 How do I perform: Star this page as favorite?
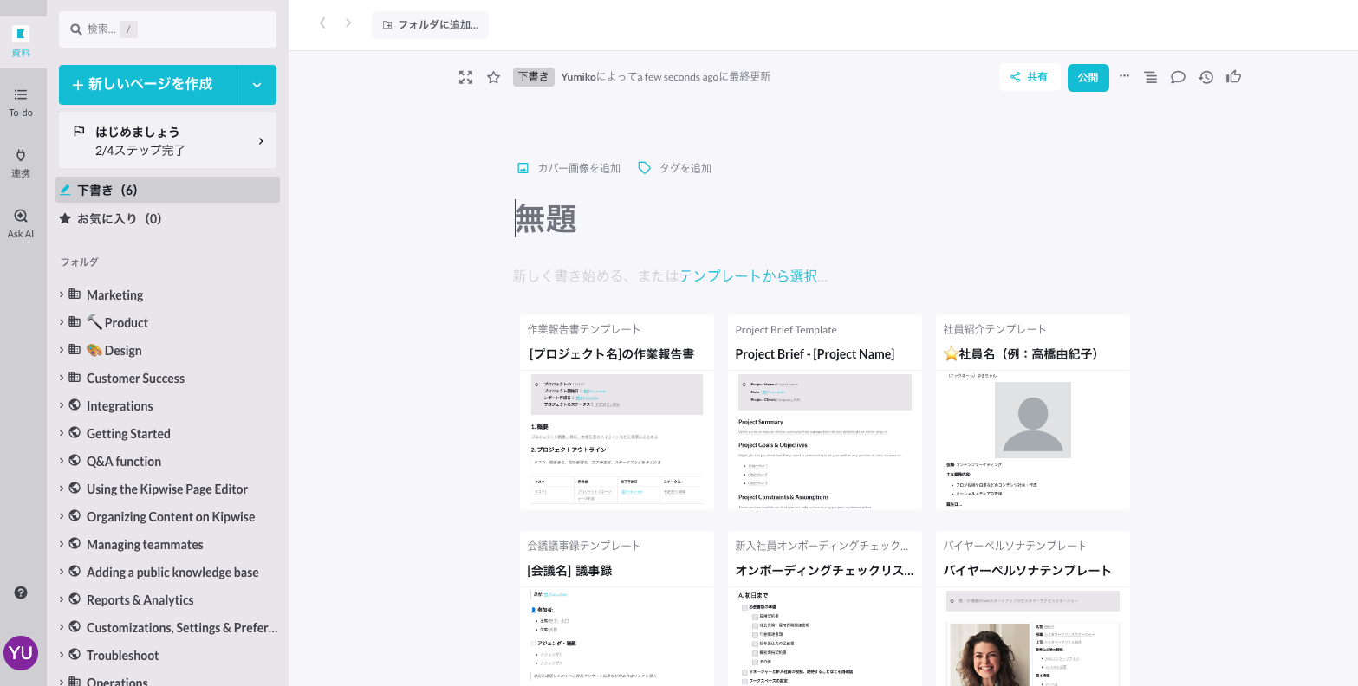click(494, 77)
